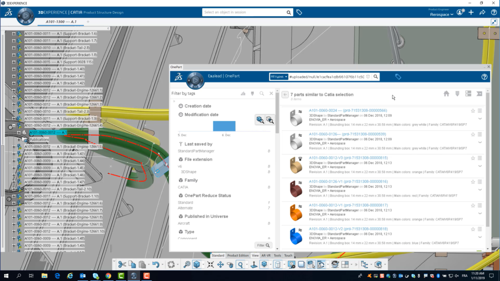
Task: Expand tree node Support-Bracket-1.6
Action: pos(14,34)
